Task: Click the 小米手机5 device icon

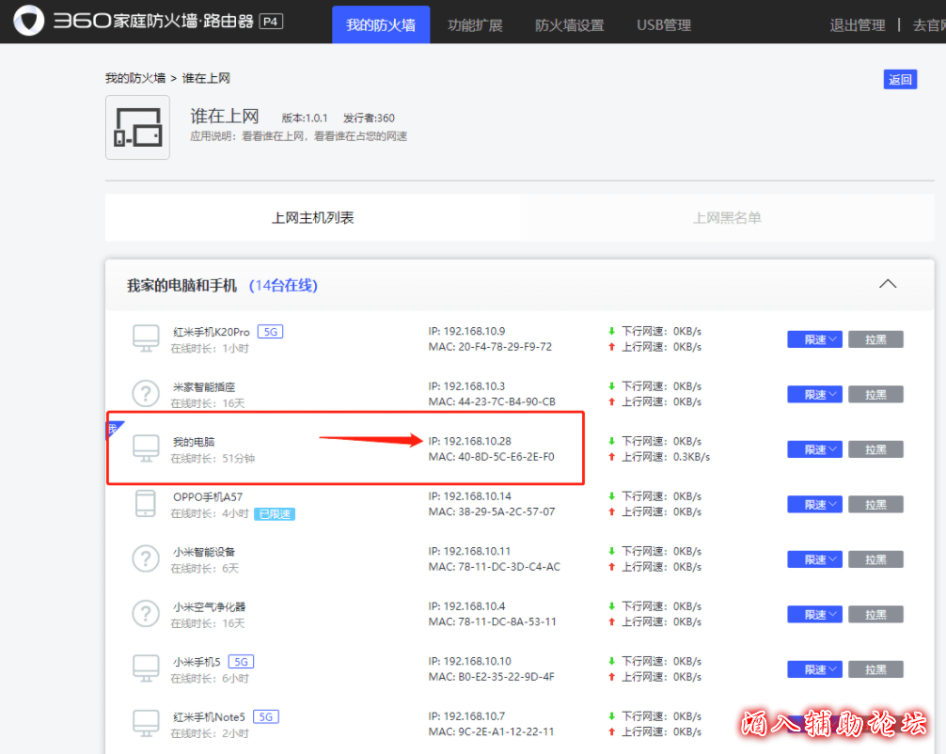Action: (146, 668)
